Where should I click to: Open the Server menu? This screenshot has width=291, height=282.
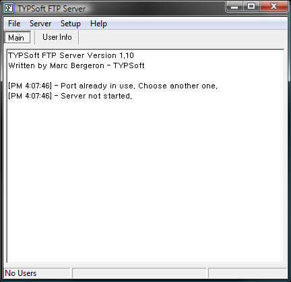[40, 24]
